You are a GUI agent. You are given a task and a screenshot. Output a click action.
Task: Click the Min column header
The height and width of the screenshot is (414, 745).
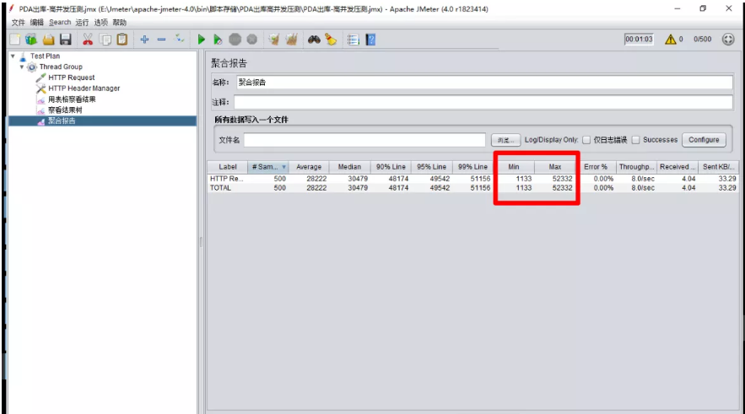(x=514, y=167)
